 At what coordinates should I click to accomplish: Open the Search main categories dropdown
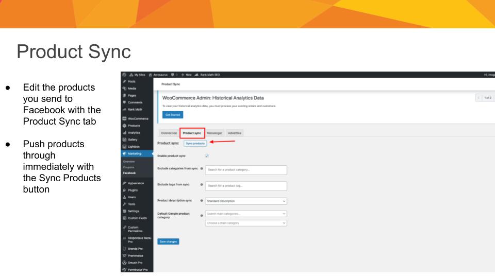coord(246,214)
